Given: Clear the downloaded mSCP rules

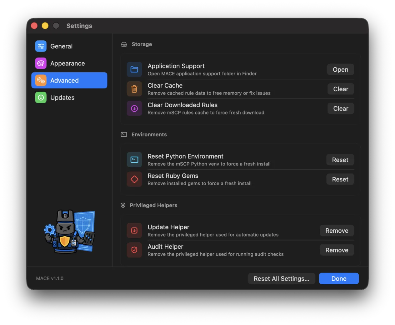Looking at the screenshot, I should click(341, 109).
